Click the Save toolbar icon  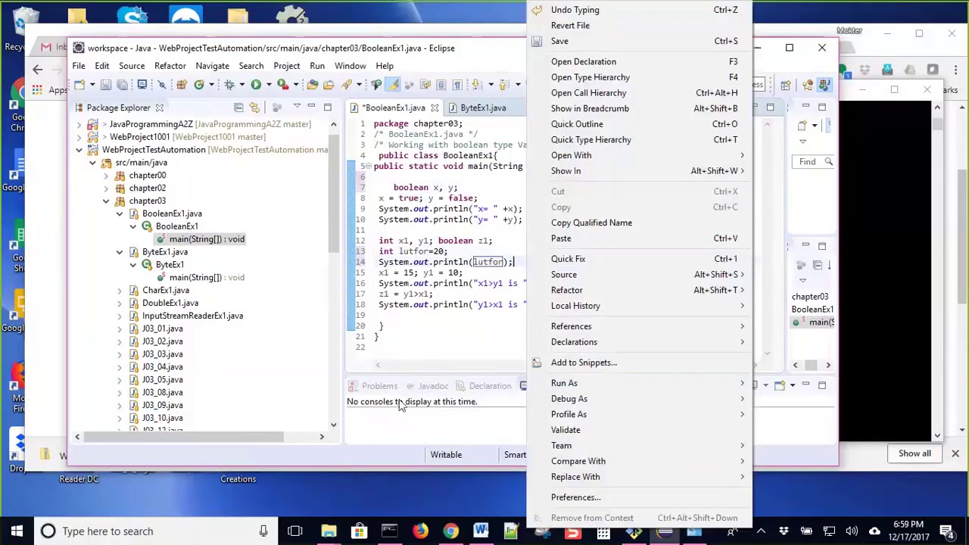click(x=105, y=84)
